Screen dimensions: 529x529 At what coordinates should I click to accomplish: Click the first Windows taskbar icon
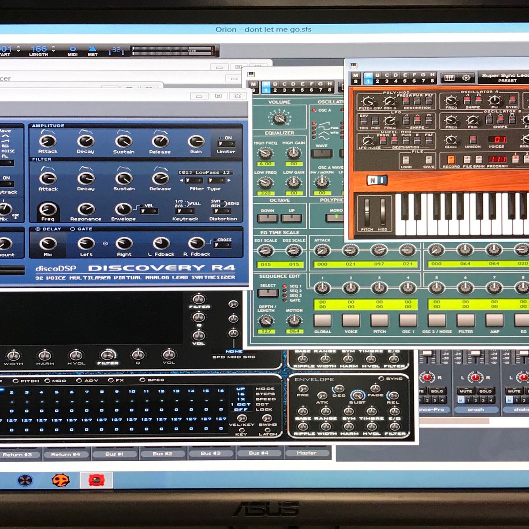click(25, 480)
